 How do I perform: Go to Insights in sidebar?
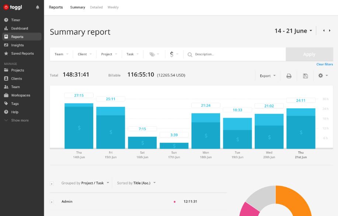(17, 45)
